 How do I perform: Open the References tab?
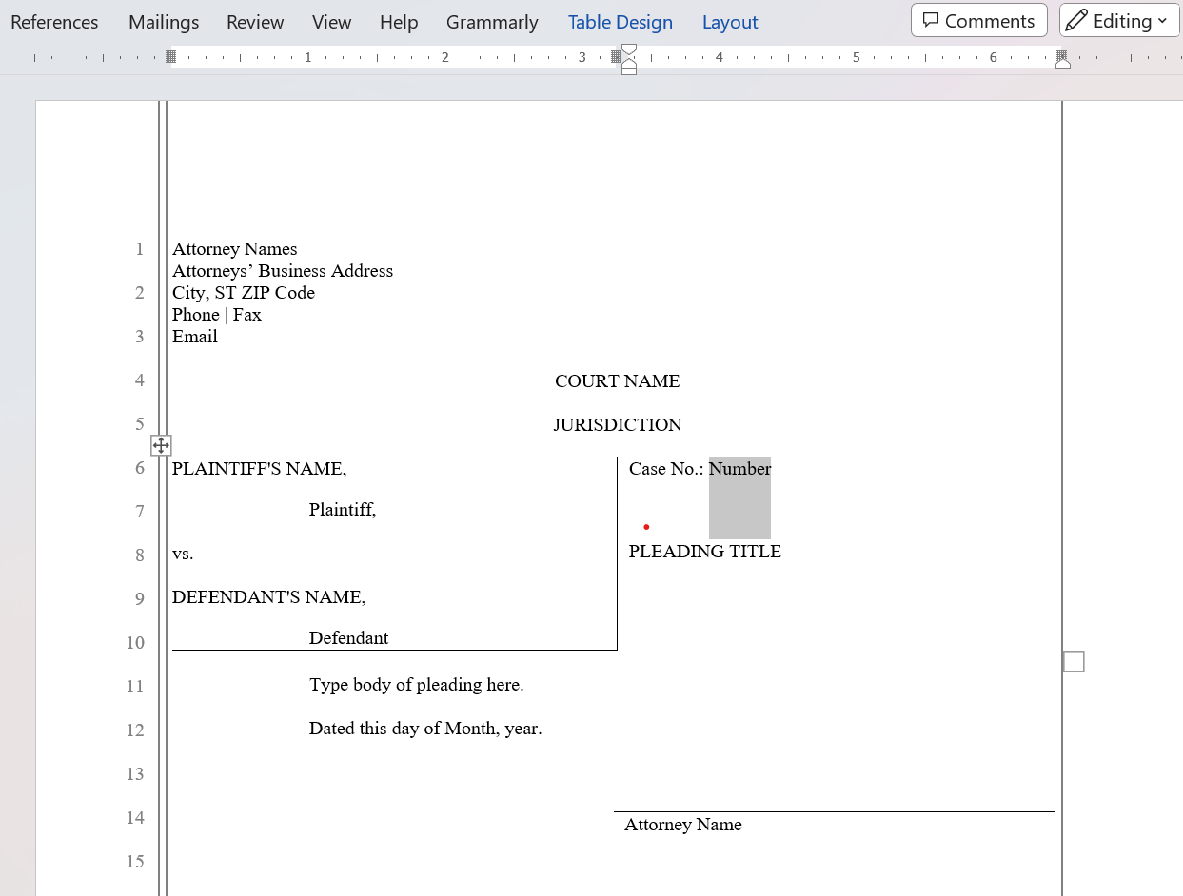tap(54, 22)
